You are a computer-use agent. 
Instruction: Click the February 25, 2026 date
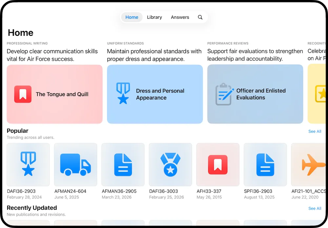click(x=167, y=197)
